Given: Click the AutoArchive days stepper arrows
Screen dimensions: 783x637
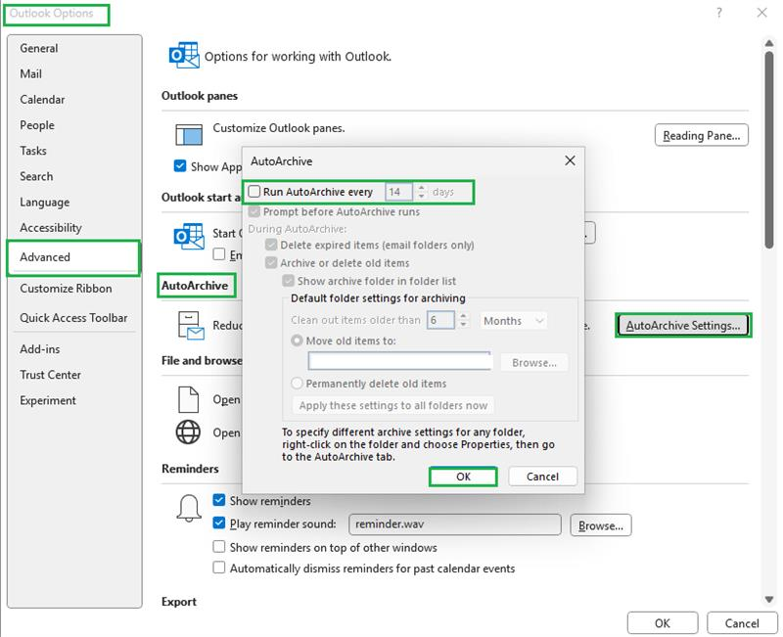Looking at the screenshot, I should (422, 192).
